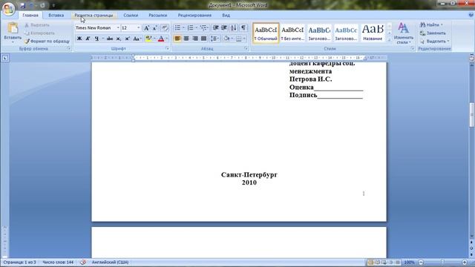Apply the Обычный style
Image resolution: width=475 pixels, height=267 pixels.
266,33
